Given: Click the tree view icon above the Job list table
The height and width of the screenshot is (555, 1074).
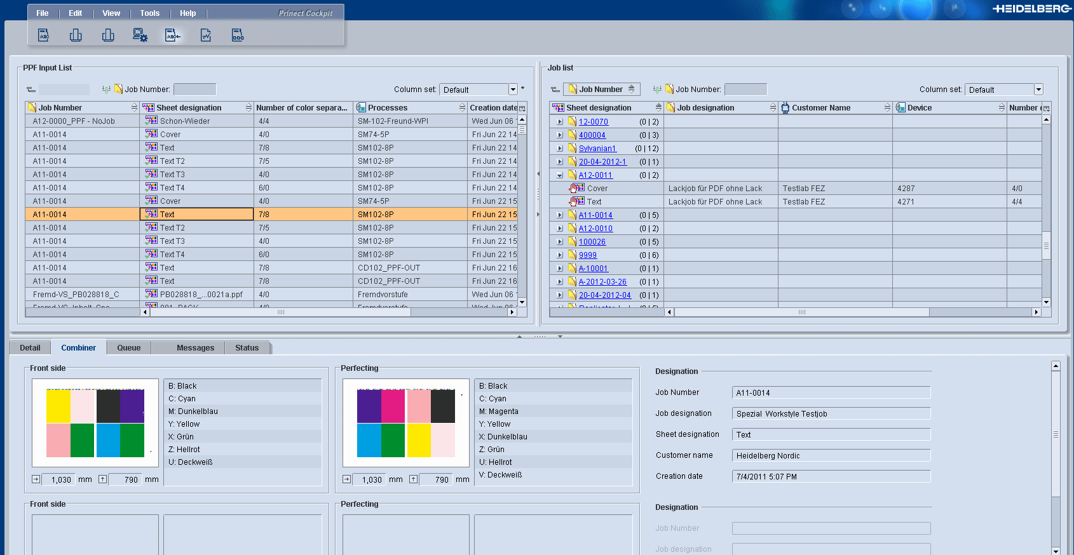Looking at the screenshot, I should (555, 90).
